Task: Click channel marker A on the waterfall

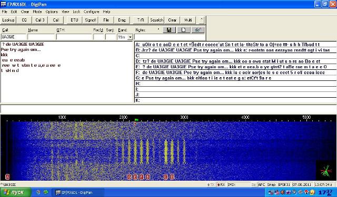Action: [x=7, y=177]
